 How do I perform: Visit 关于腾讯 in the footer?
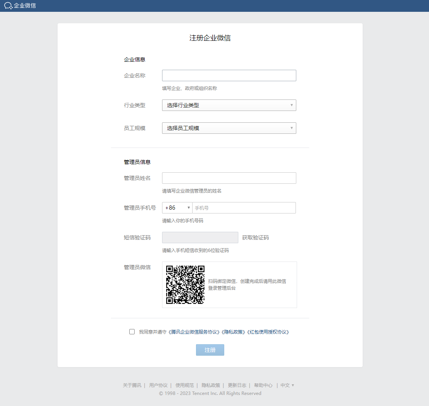(132, 385)
